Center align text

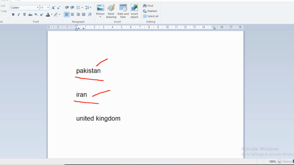(x=73, y=14)
